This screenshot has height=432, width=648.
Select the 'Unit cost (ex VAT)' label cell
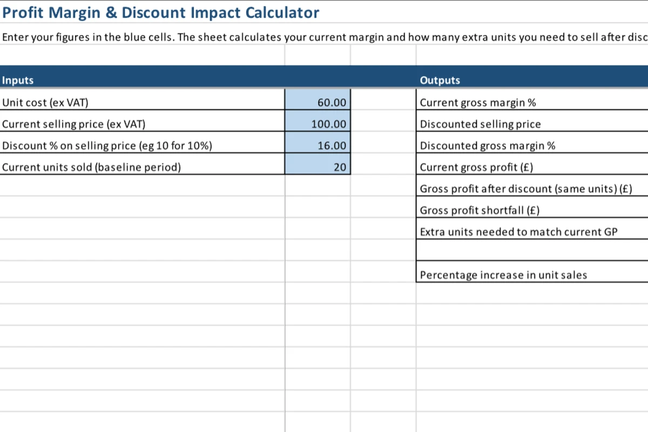tap(45, 103)
